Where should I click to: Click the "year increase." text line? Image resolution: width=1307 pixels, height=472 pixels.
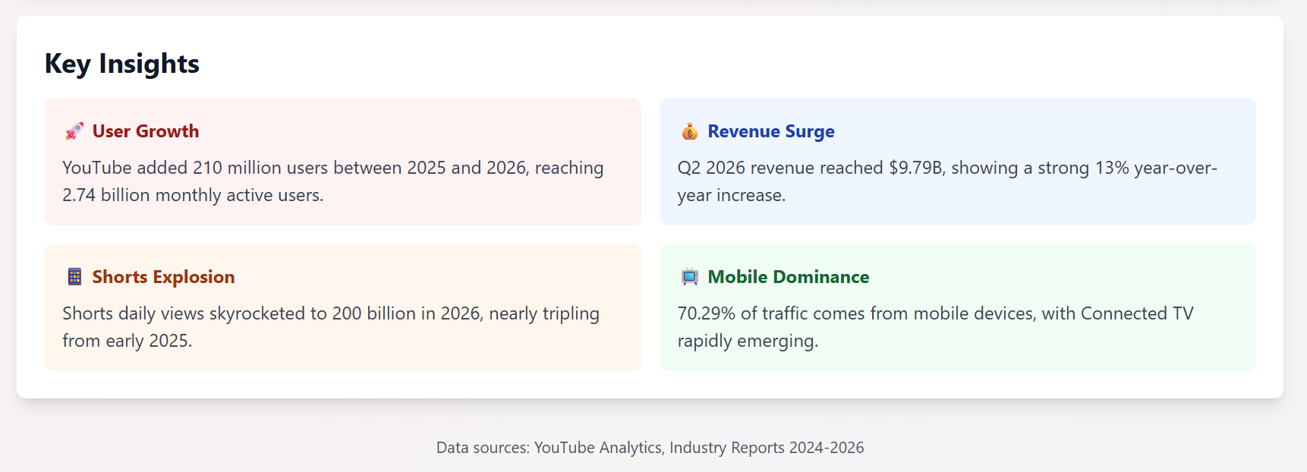(731, 195)
